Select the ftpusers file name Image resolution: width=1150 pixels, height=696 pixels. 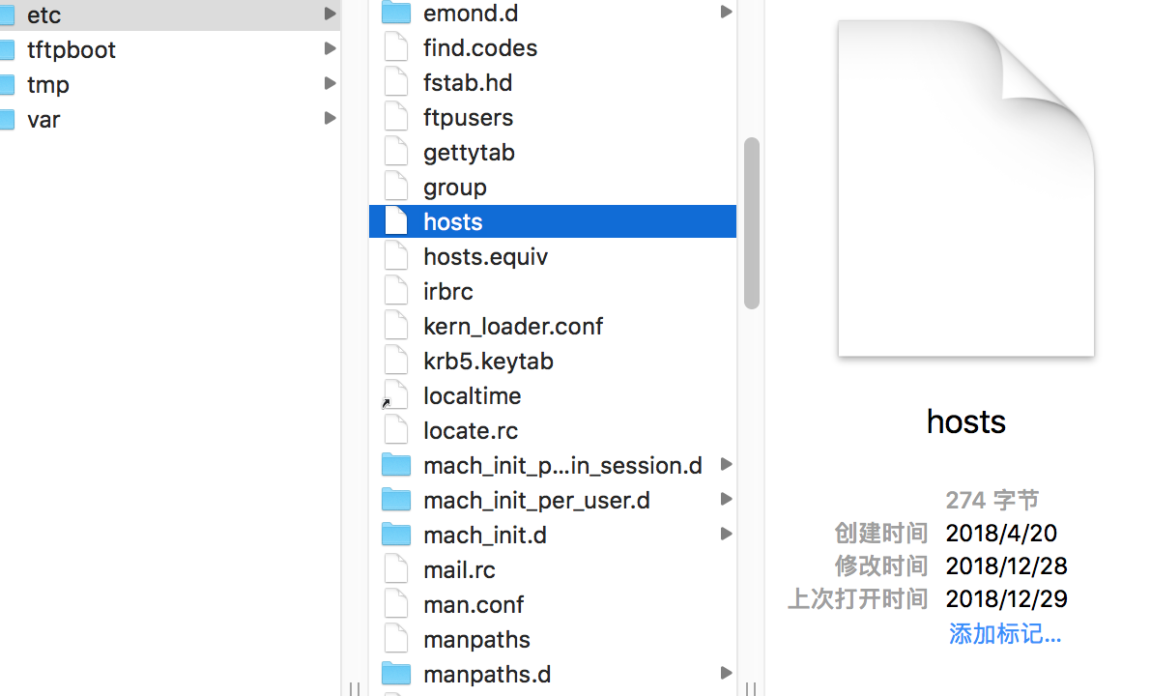468,117
